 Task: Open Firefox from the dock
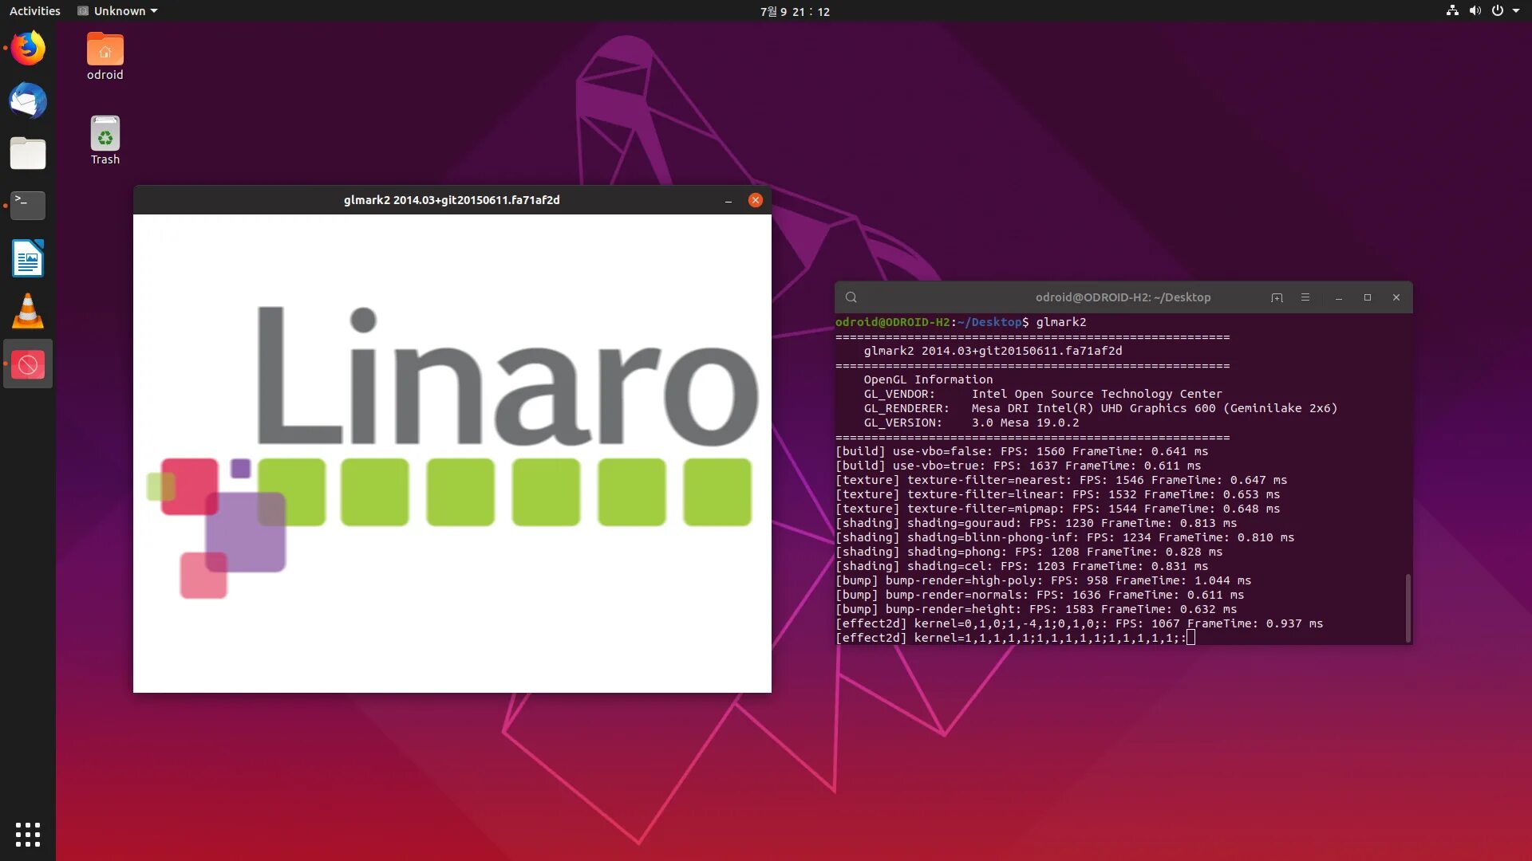pyautogui.click(x=28, y=49)
